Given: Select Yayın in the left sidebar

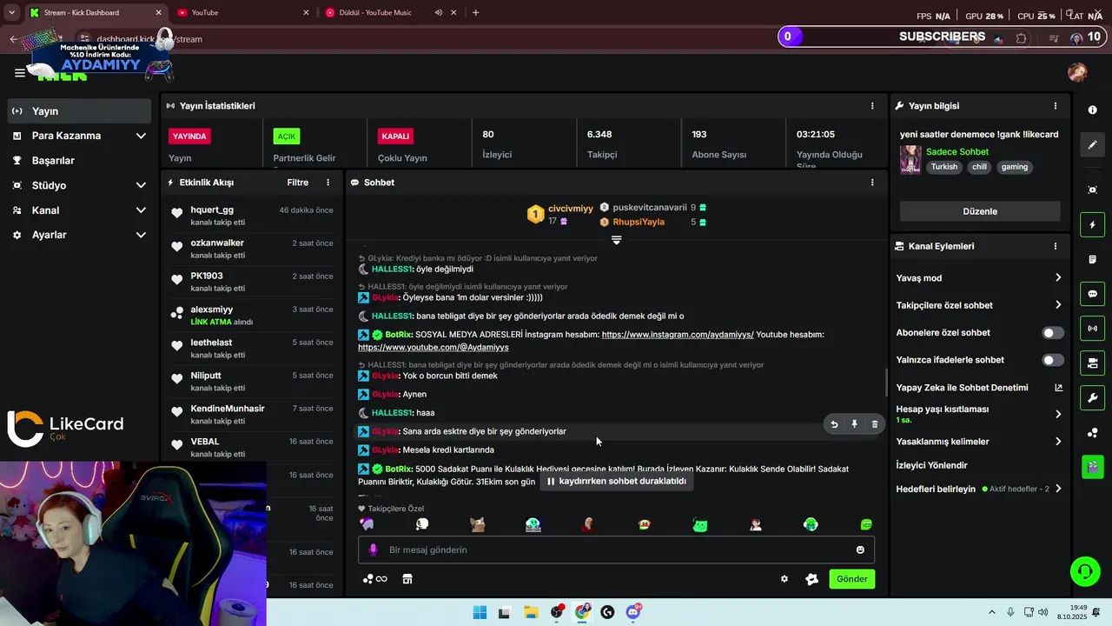Looking at the screenshot, I should (80, 111).
